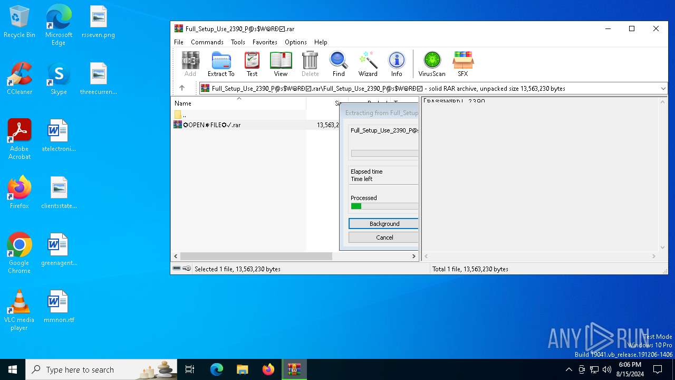675x380 pixels.
Task: Show archive Info icon
Action: coord(397,64)
